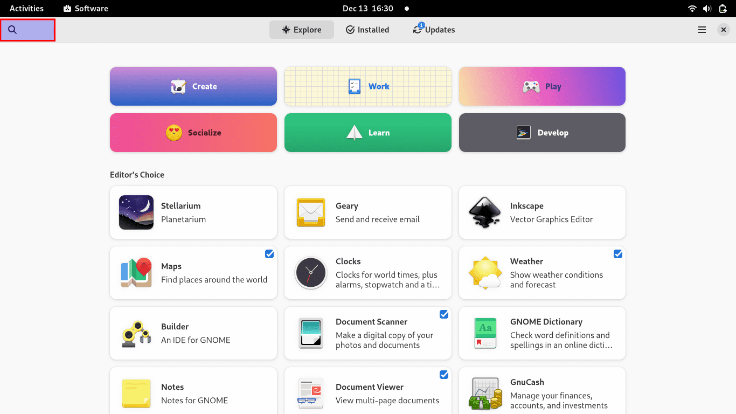Switch to the Updates tab
The height and width of the screenshot is (414, 736).
coord(434,30)
